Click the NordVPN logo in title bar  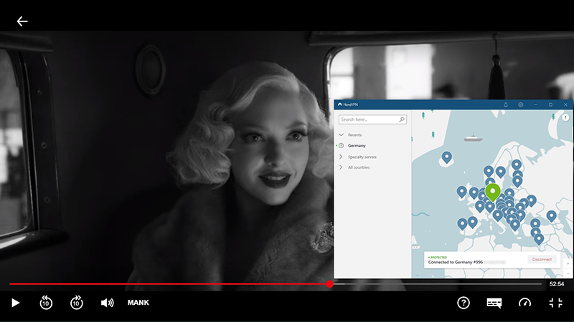[340, 104]
